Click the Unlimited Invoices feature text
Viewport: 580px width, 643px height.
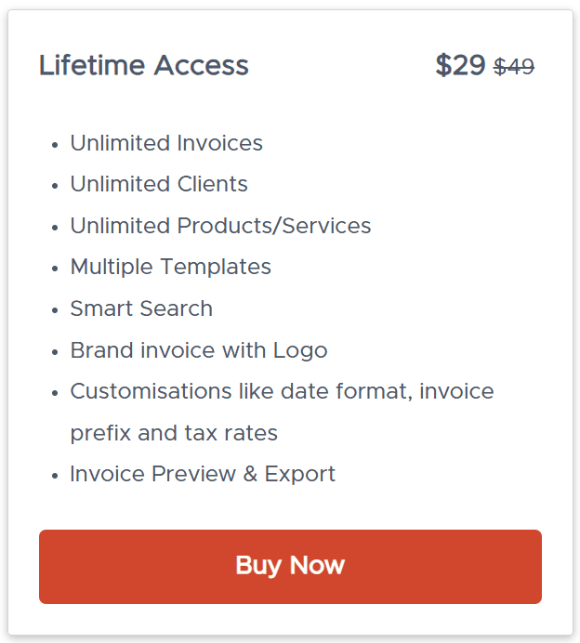coord(166,143)
